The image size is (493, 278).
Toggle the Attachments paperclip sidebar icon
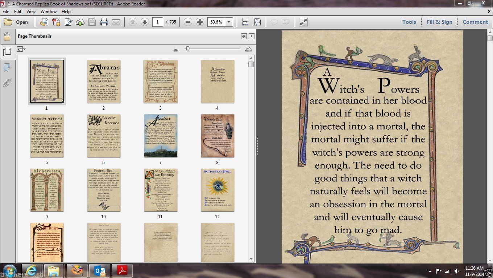tap(7, 83)
